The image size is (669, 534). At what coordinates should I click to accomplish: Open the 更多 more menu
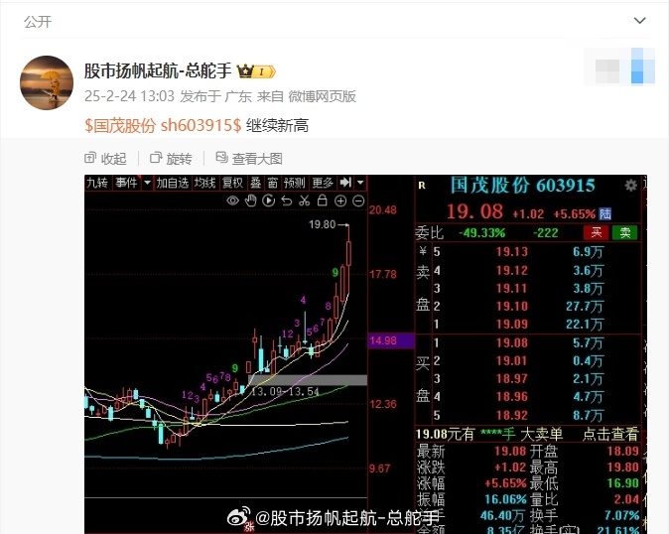(x=323, y=183)
